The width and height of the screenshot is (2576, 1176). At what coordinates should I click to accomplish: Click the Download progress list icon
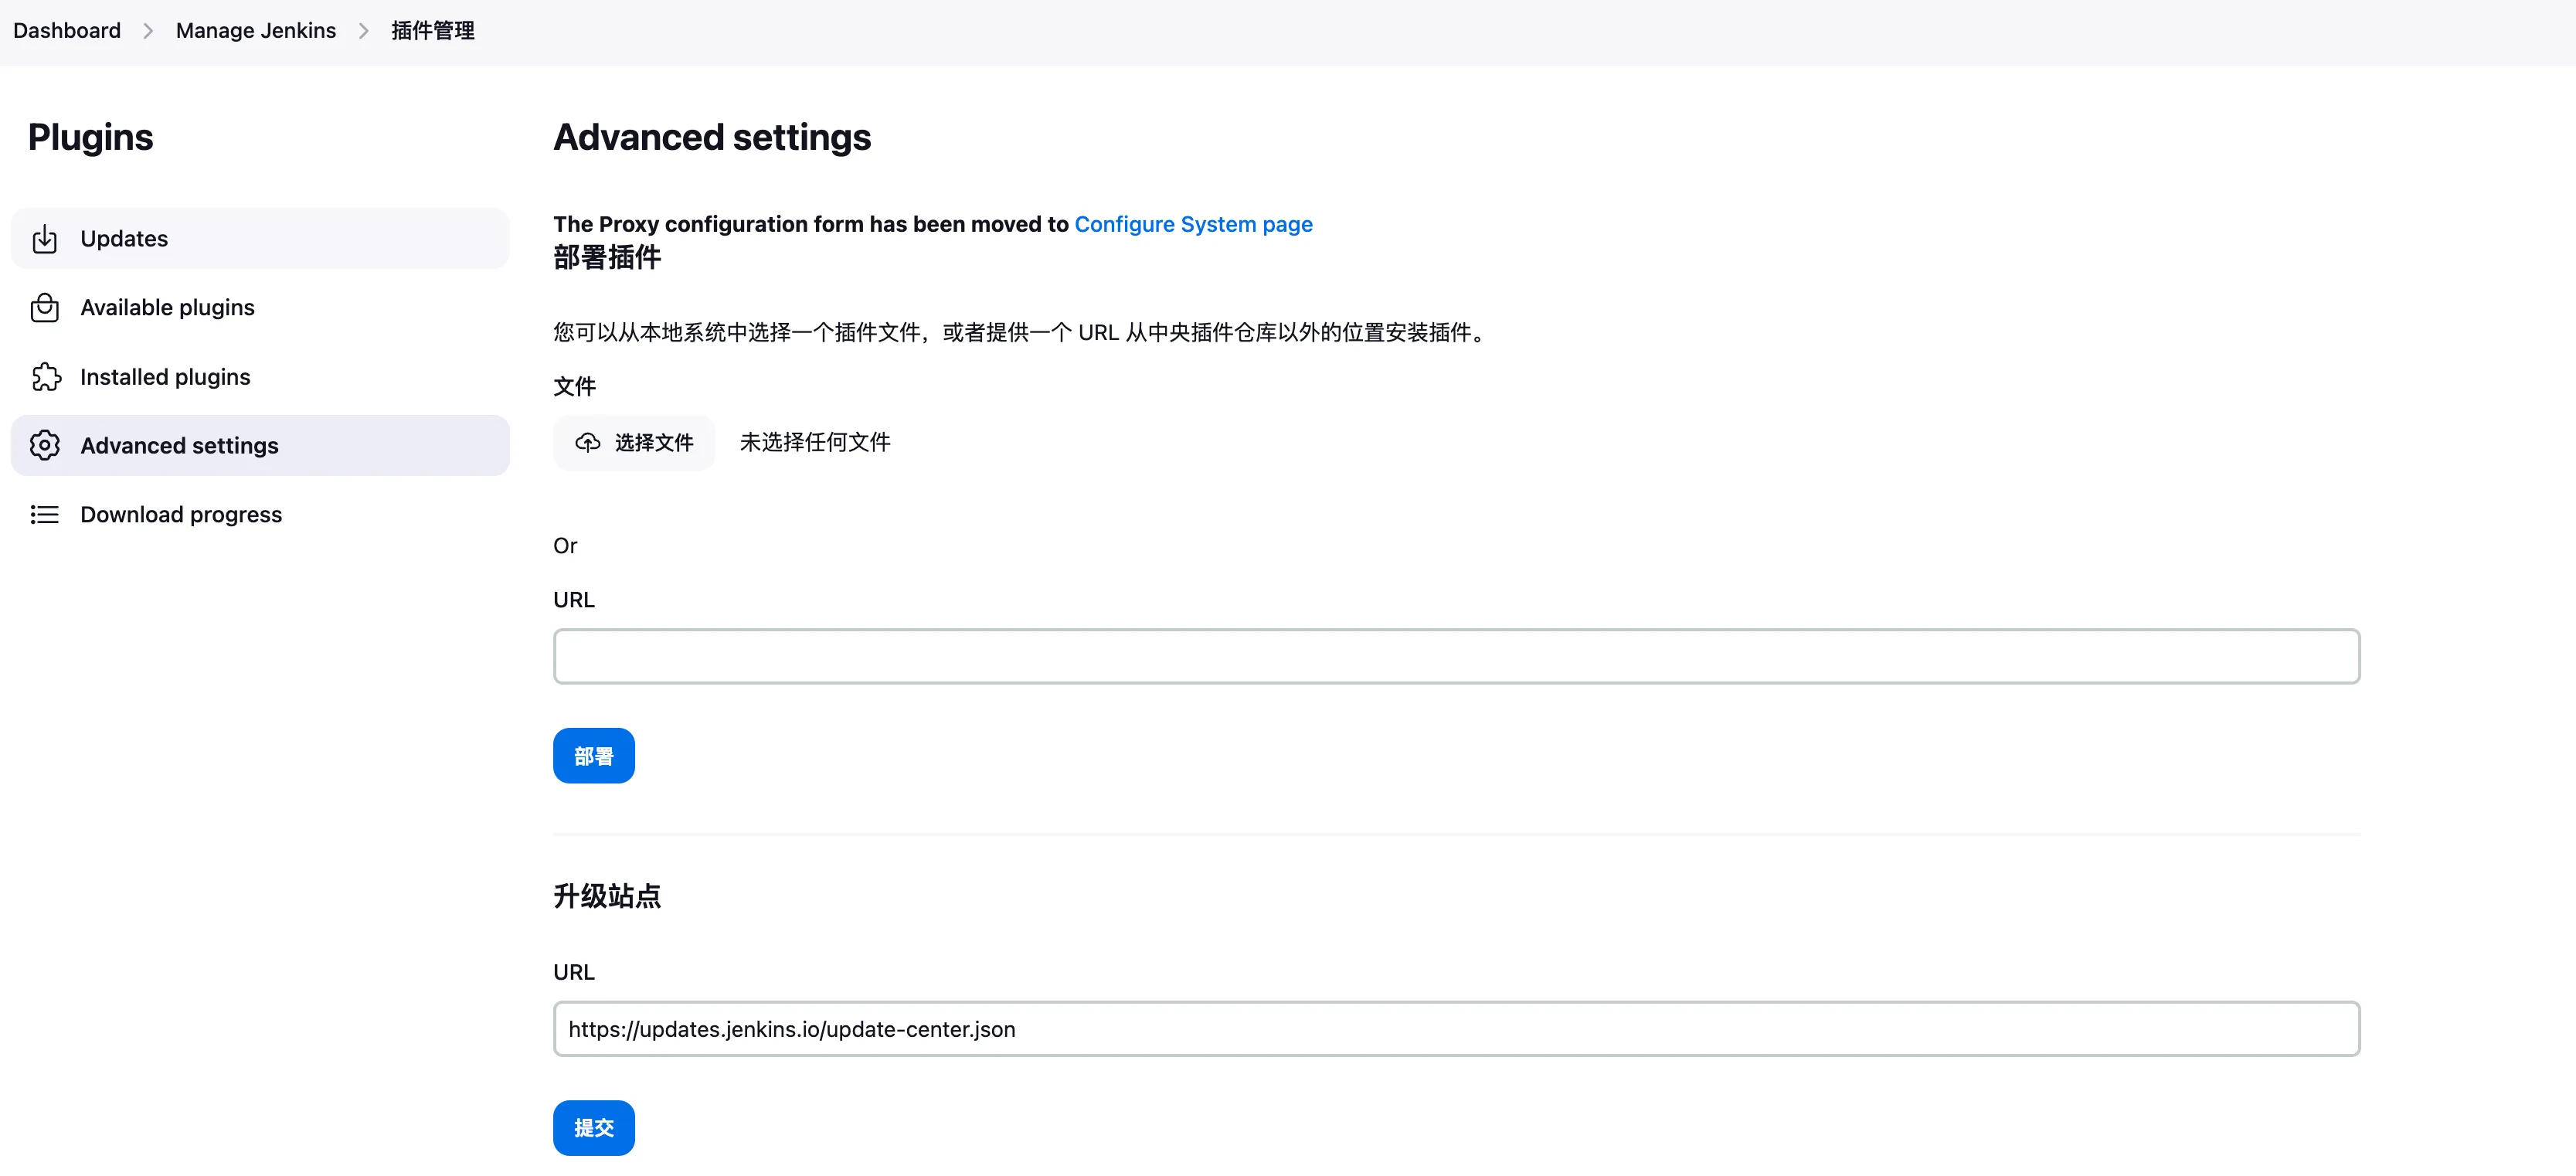[x=45, y=515]
